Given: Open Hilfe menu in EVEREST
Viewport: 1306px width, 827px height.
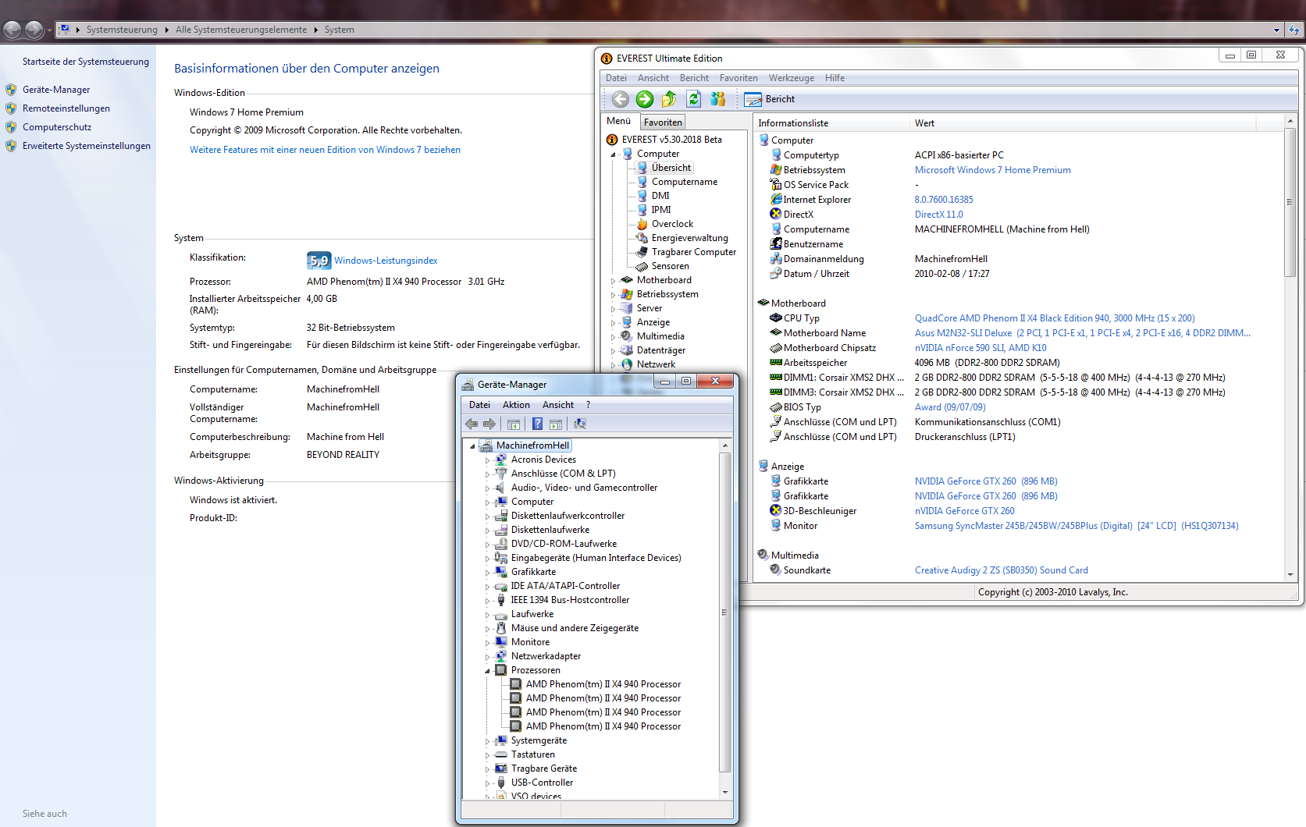Looking at the screenshot, I should pyautogui.click(x=834, y=78).
